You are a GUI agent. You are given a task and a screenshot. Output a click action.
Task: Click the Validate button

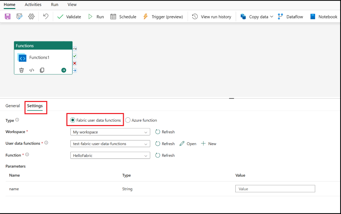pos(69,16)
